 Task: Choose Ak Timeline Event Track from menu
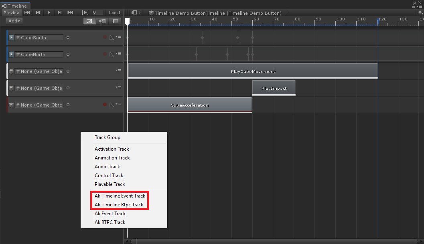[x=120, y=196]
